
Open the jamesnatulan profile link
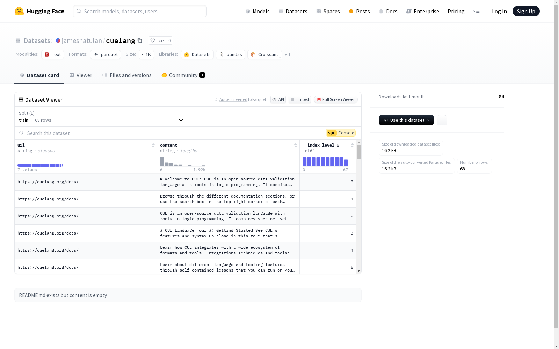82,40
